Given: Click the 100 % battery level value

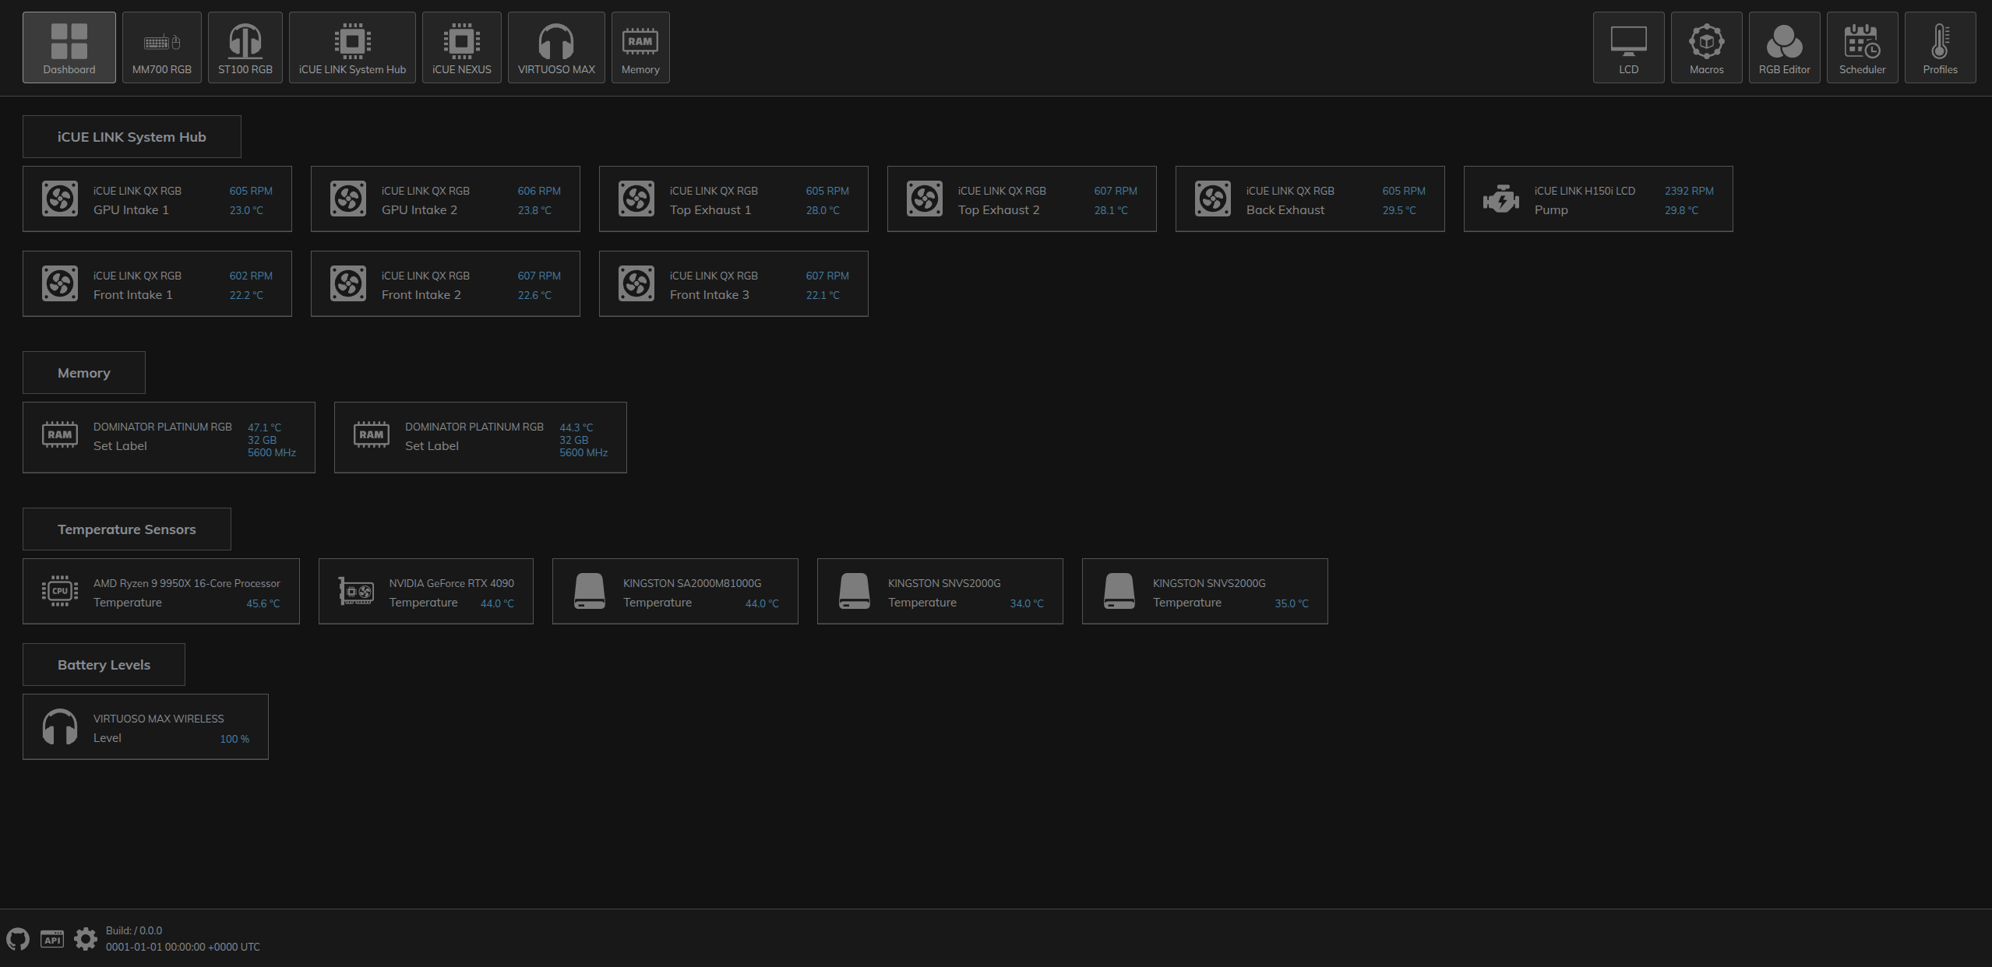Looking at the screenshot, I should (x=234, y=739).
